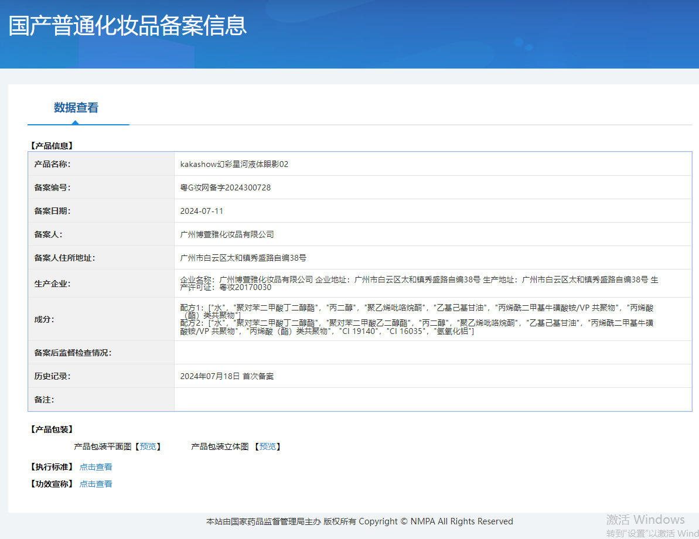Click the 备案人住所地址 address value

(x=243, y=258)
